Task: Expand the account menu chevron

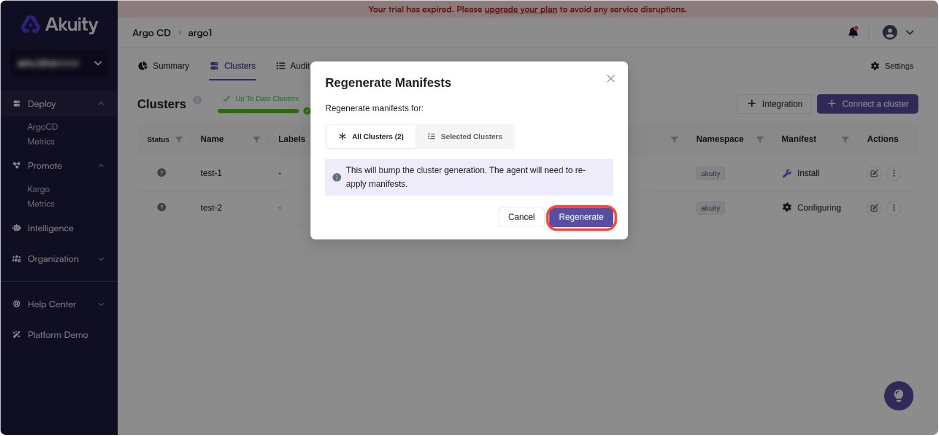Action: click(x=910, y=33)
